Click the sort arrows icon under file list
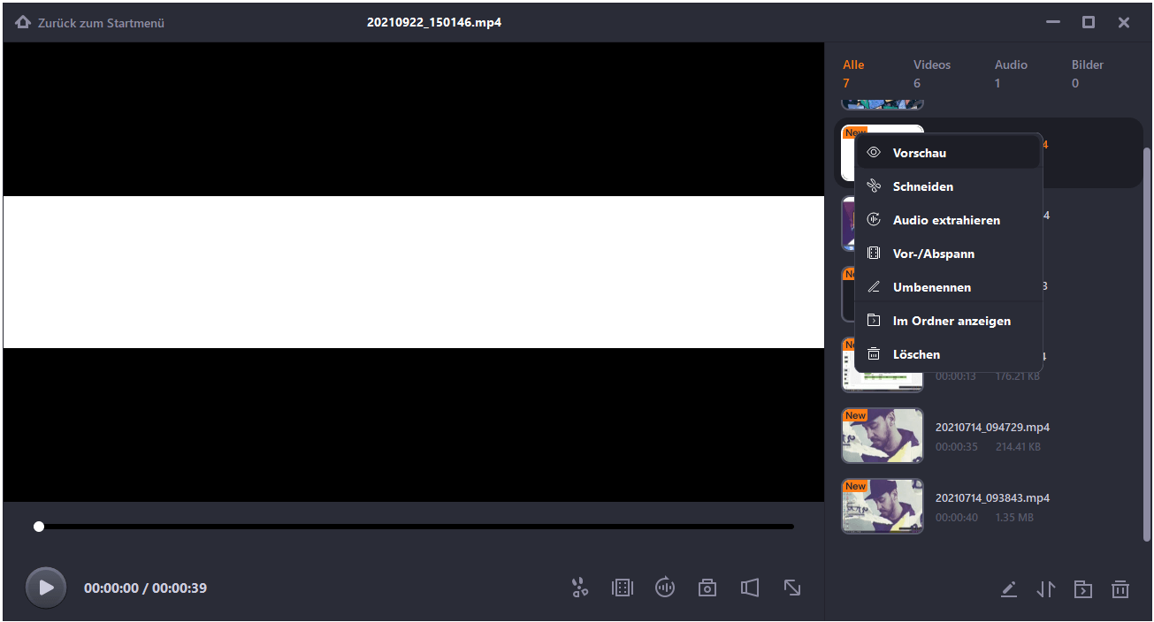Viewport: 1154px width, 622px height. [x=1046, y=589]
